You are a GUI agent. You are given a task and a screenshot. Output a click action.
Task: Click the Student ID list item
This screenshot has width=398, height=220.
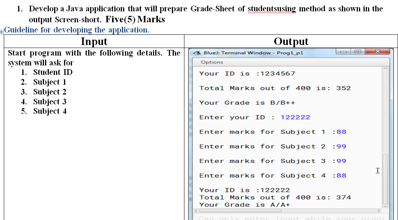[x=53, y=72]
